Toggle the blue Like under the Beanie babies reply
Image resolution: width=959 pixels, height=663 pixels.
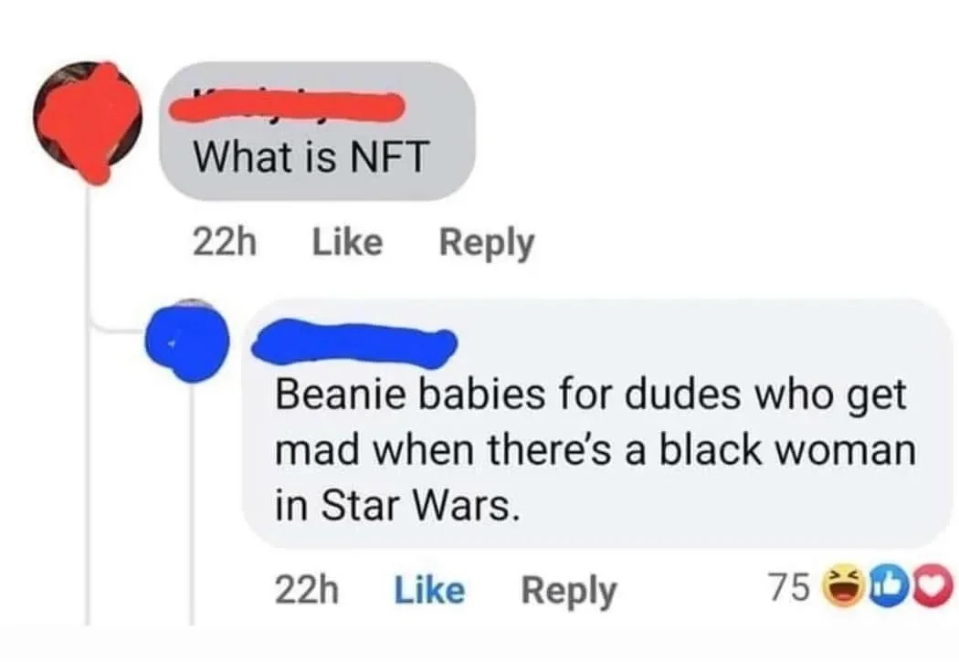point(429,591)
